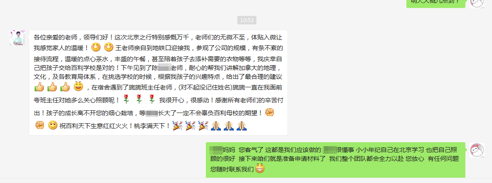The image size is (492, 183).
Task: Click the partially visible avatar at the top right
Action: (x=477, y=4)
